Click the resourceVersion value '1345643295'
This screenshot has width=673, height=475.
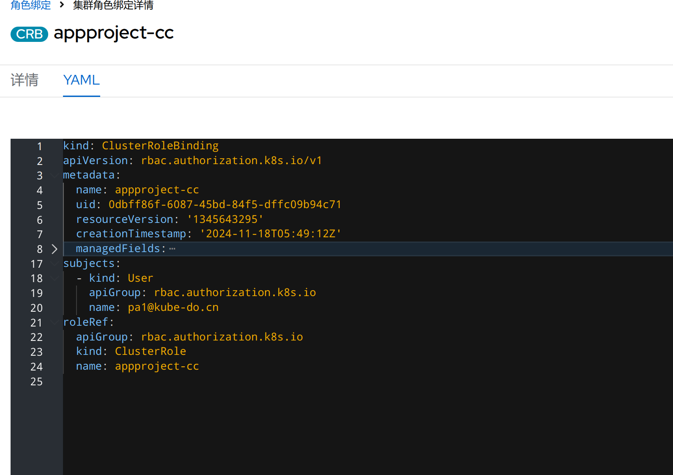(x=225, y=220)
